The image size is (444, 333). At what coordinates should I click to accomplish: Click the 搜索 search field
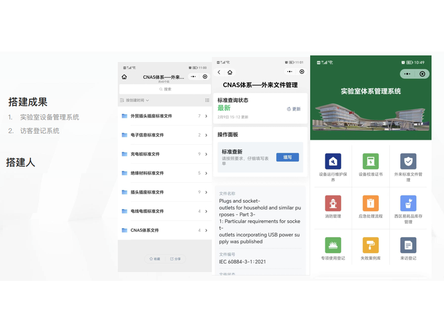tap(165, 89)
